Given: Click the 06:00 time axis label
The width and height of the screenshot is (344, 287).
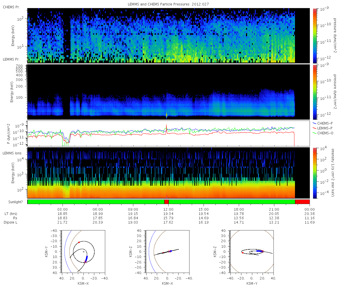Looking at the screenshot, I should [98, 210].
